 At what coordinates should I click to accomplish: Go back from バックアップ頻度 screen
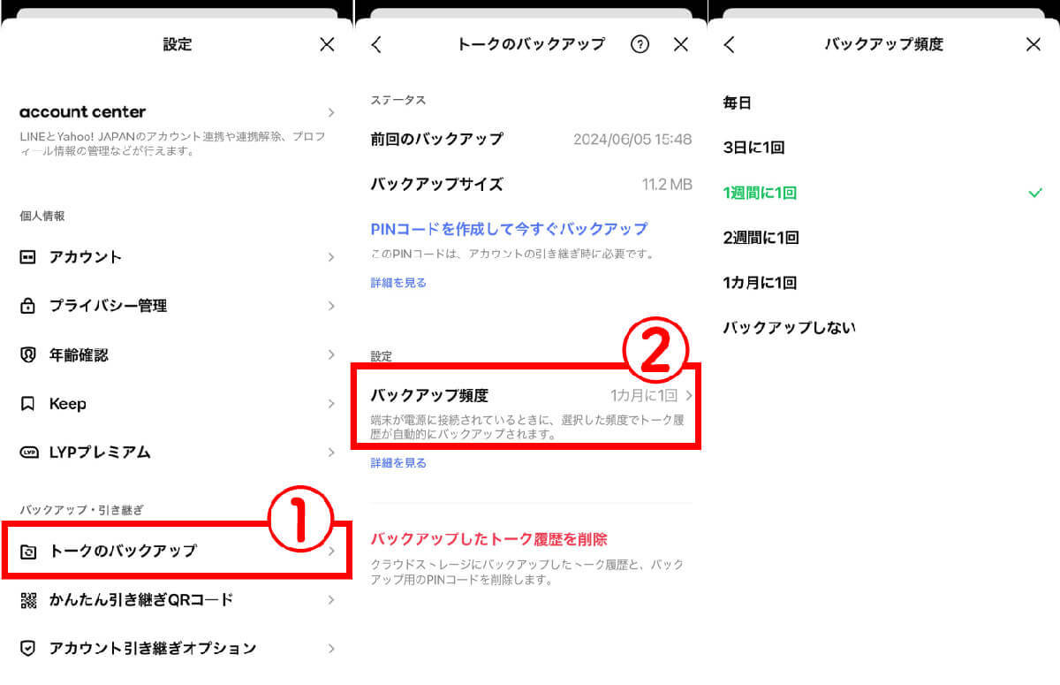730,45
